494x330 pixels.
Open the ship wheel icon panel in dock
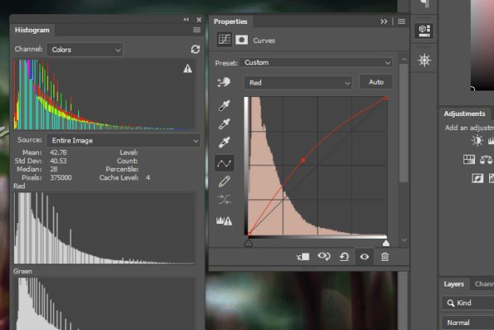tap(424, 60)
